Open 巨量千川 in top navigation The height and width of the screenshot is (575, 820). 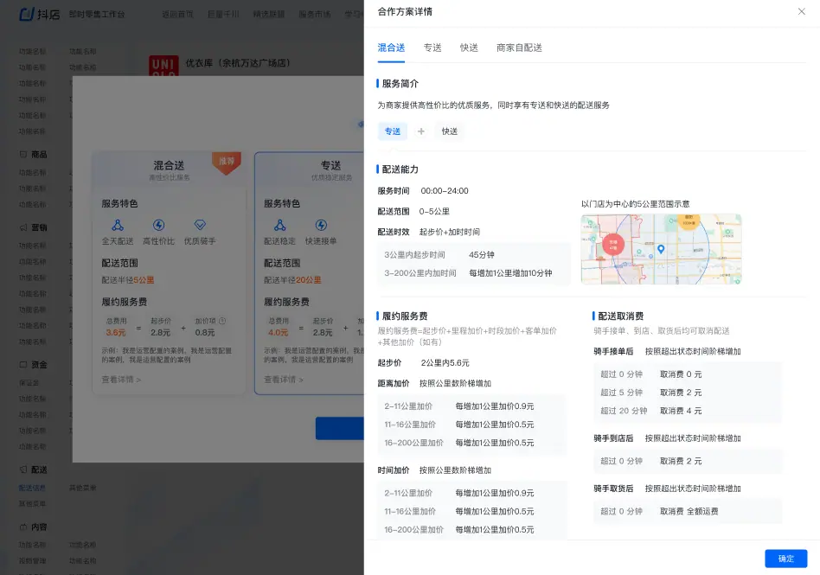click(x=223, y=14)
